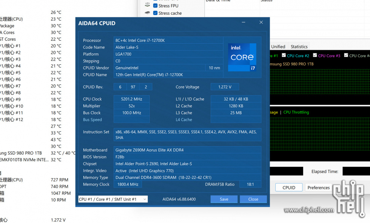This screenshot has height=223, width=370.
Task: Click the Instruction Set text field
Action: tap(187, 135)
